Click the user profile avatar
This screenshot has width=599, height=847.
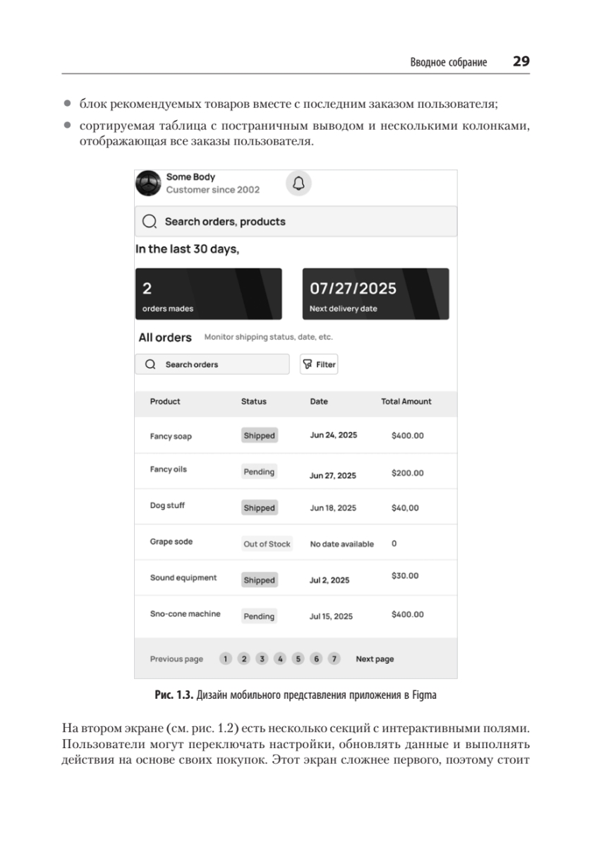click(148, 184)
